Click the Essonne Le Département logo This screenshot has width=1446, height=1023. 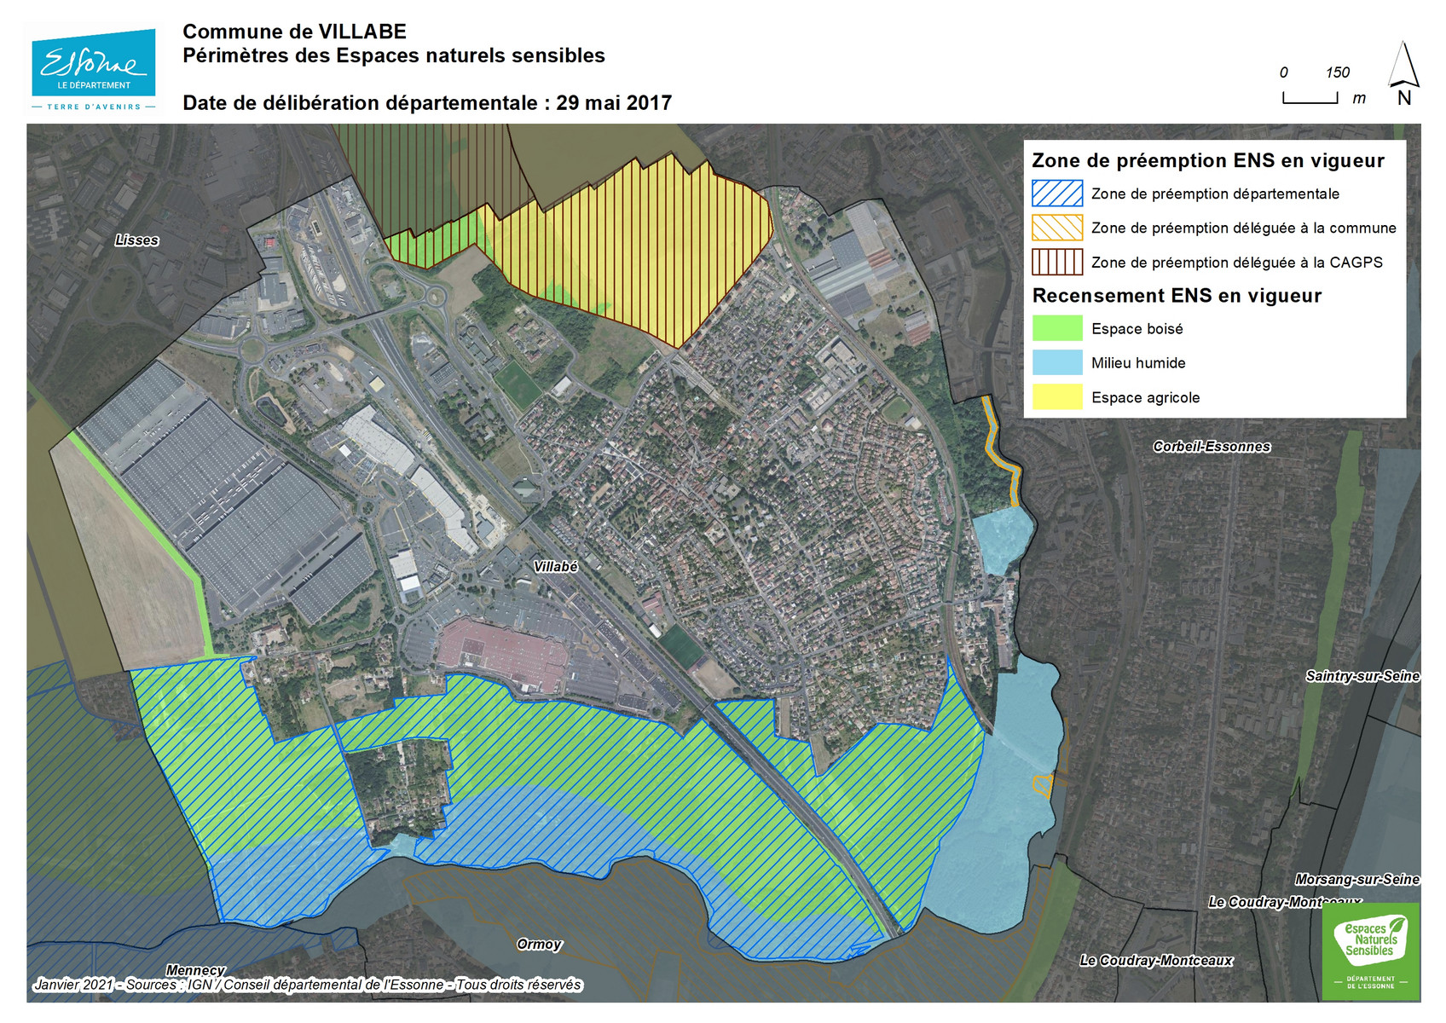coord(94,68)
